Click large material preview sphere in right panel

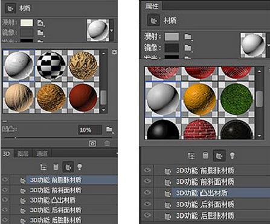252,45
